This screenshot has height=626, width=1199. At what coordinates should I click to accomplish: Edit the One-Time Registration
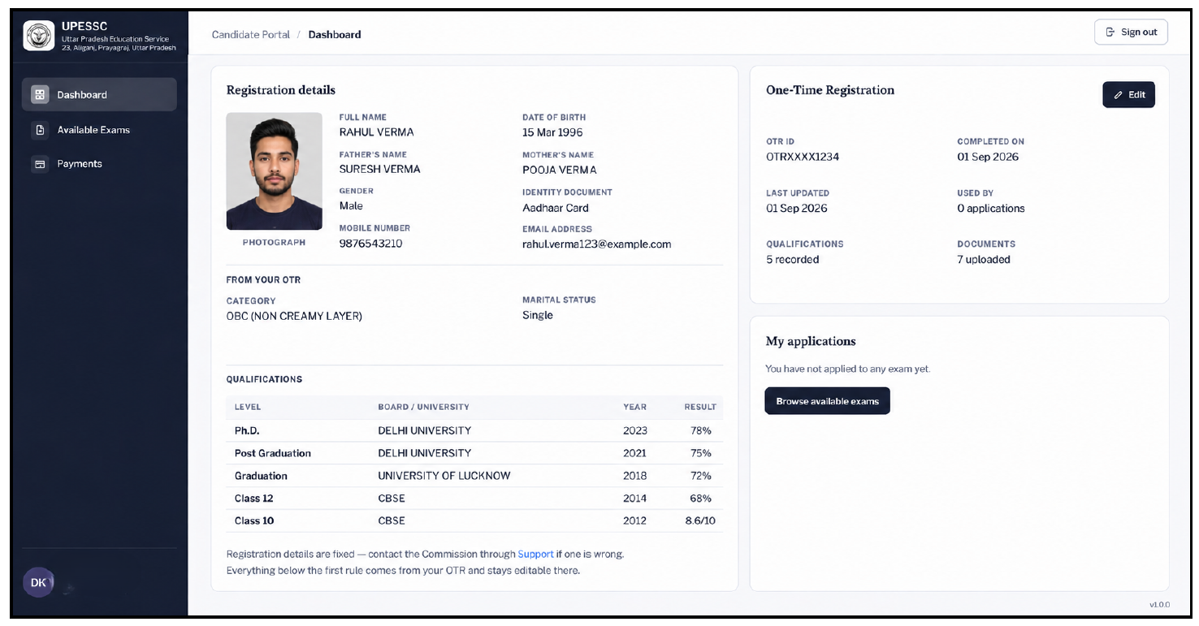(1128, 95)
